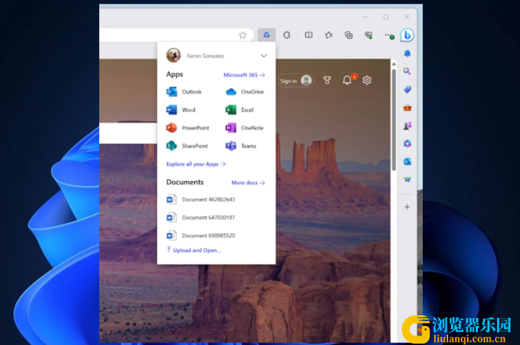Add this page to favorites star
This screenshot has width=520, height=345.
point(242,35)
